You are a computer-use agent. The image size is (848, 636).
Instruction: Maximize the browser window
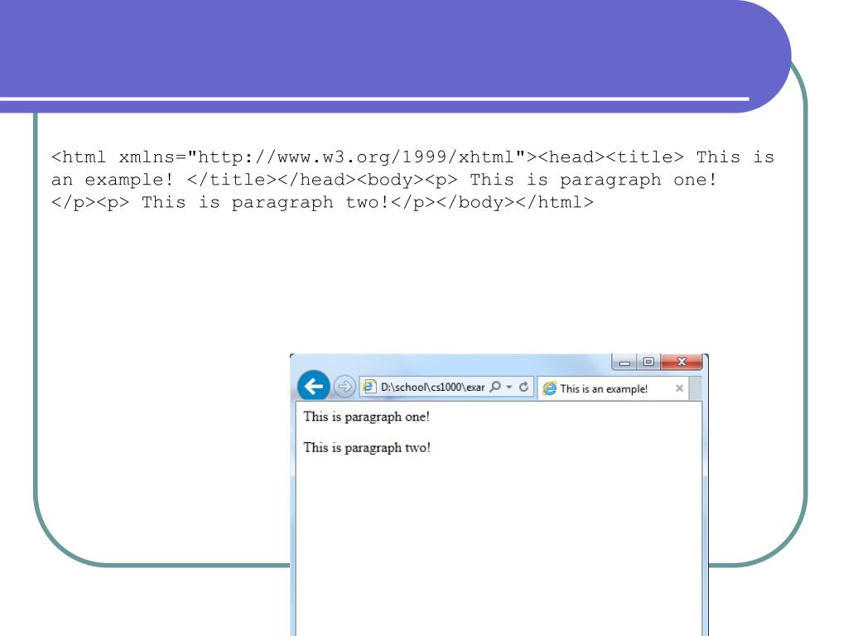coord(648,362)
